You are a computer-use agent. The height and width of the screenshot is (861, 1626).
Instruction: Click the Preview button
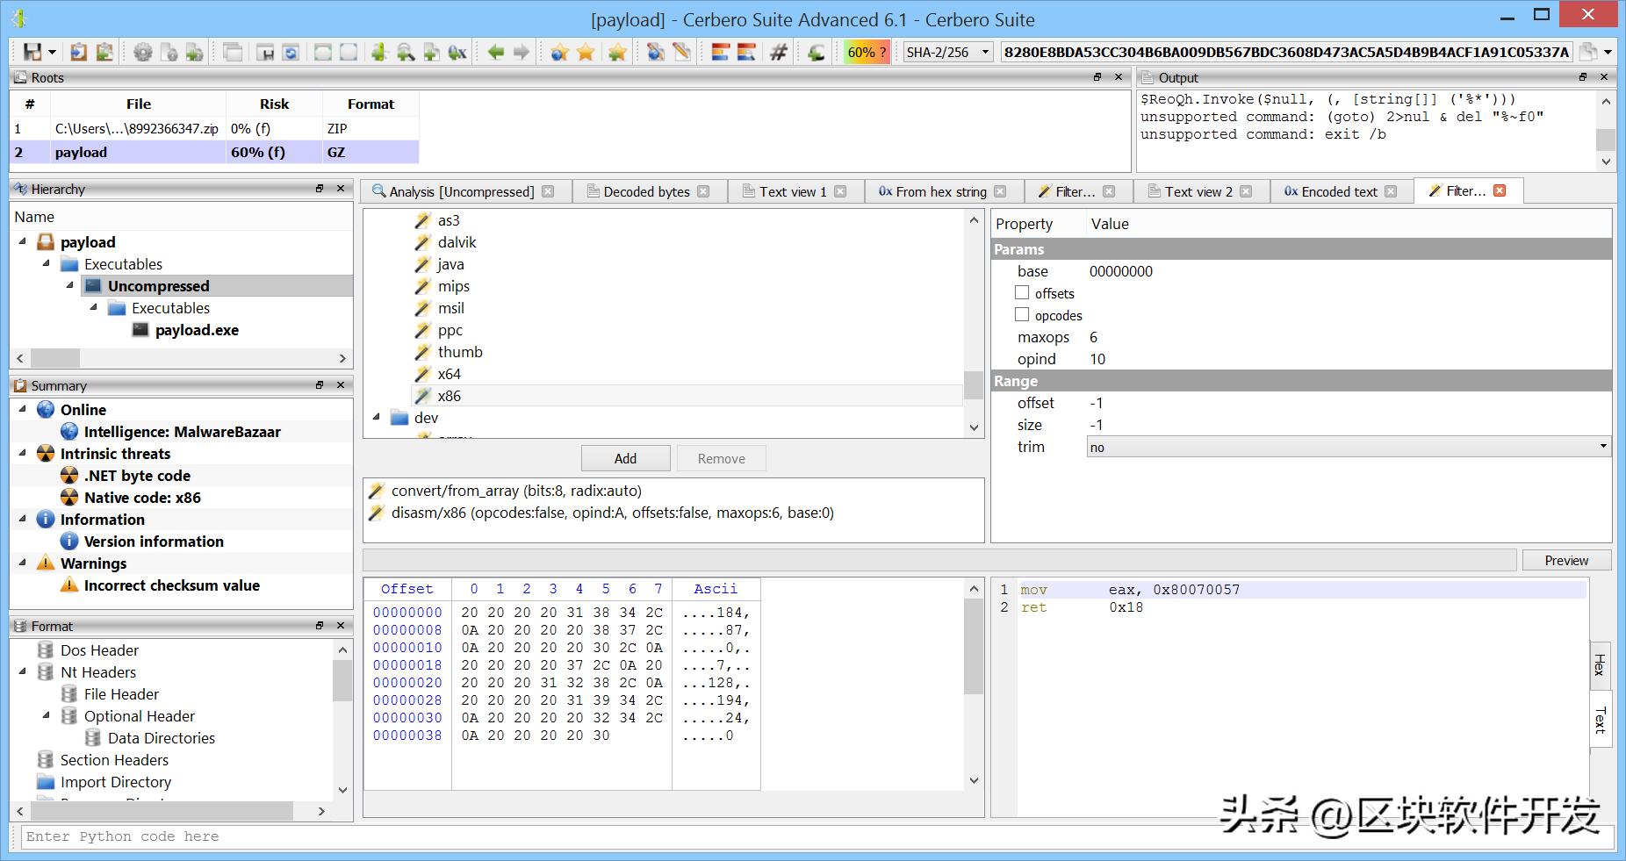point(1566,560)
